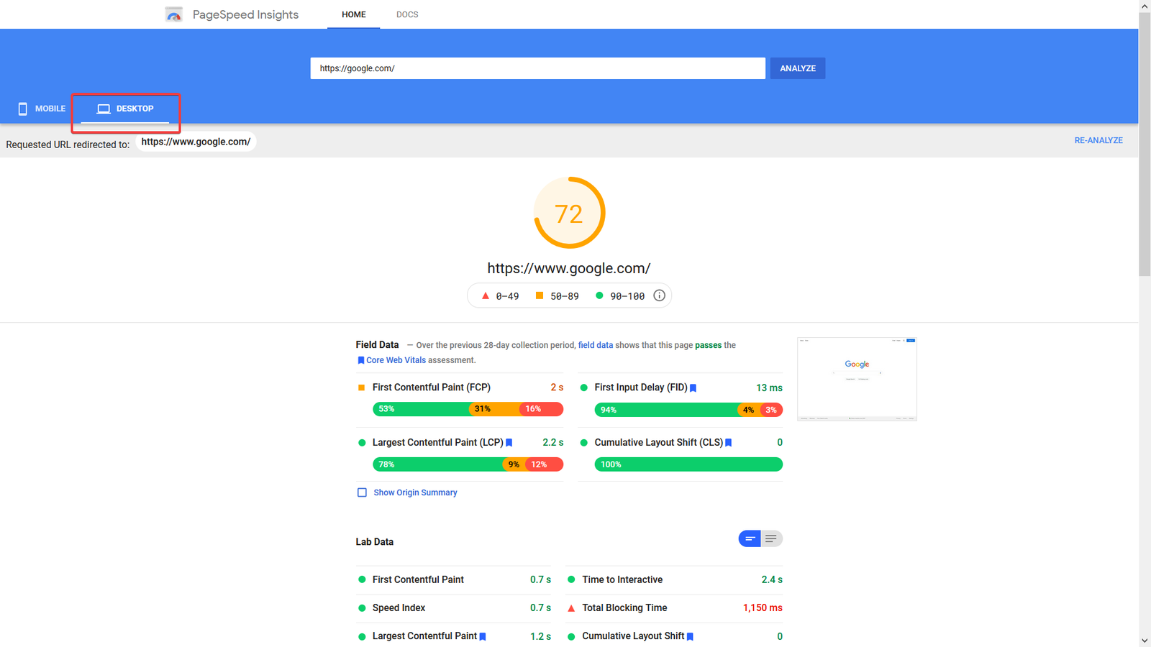Click the scrollbar down arrow
Viewport: 1151px width, 647px height.
pyautogui.click(x=1145, y=641)
